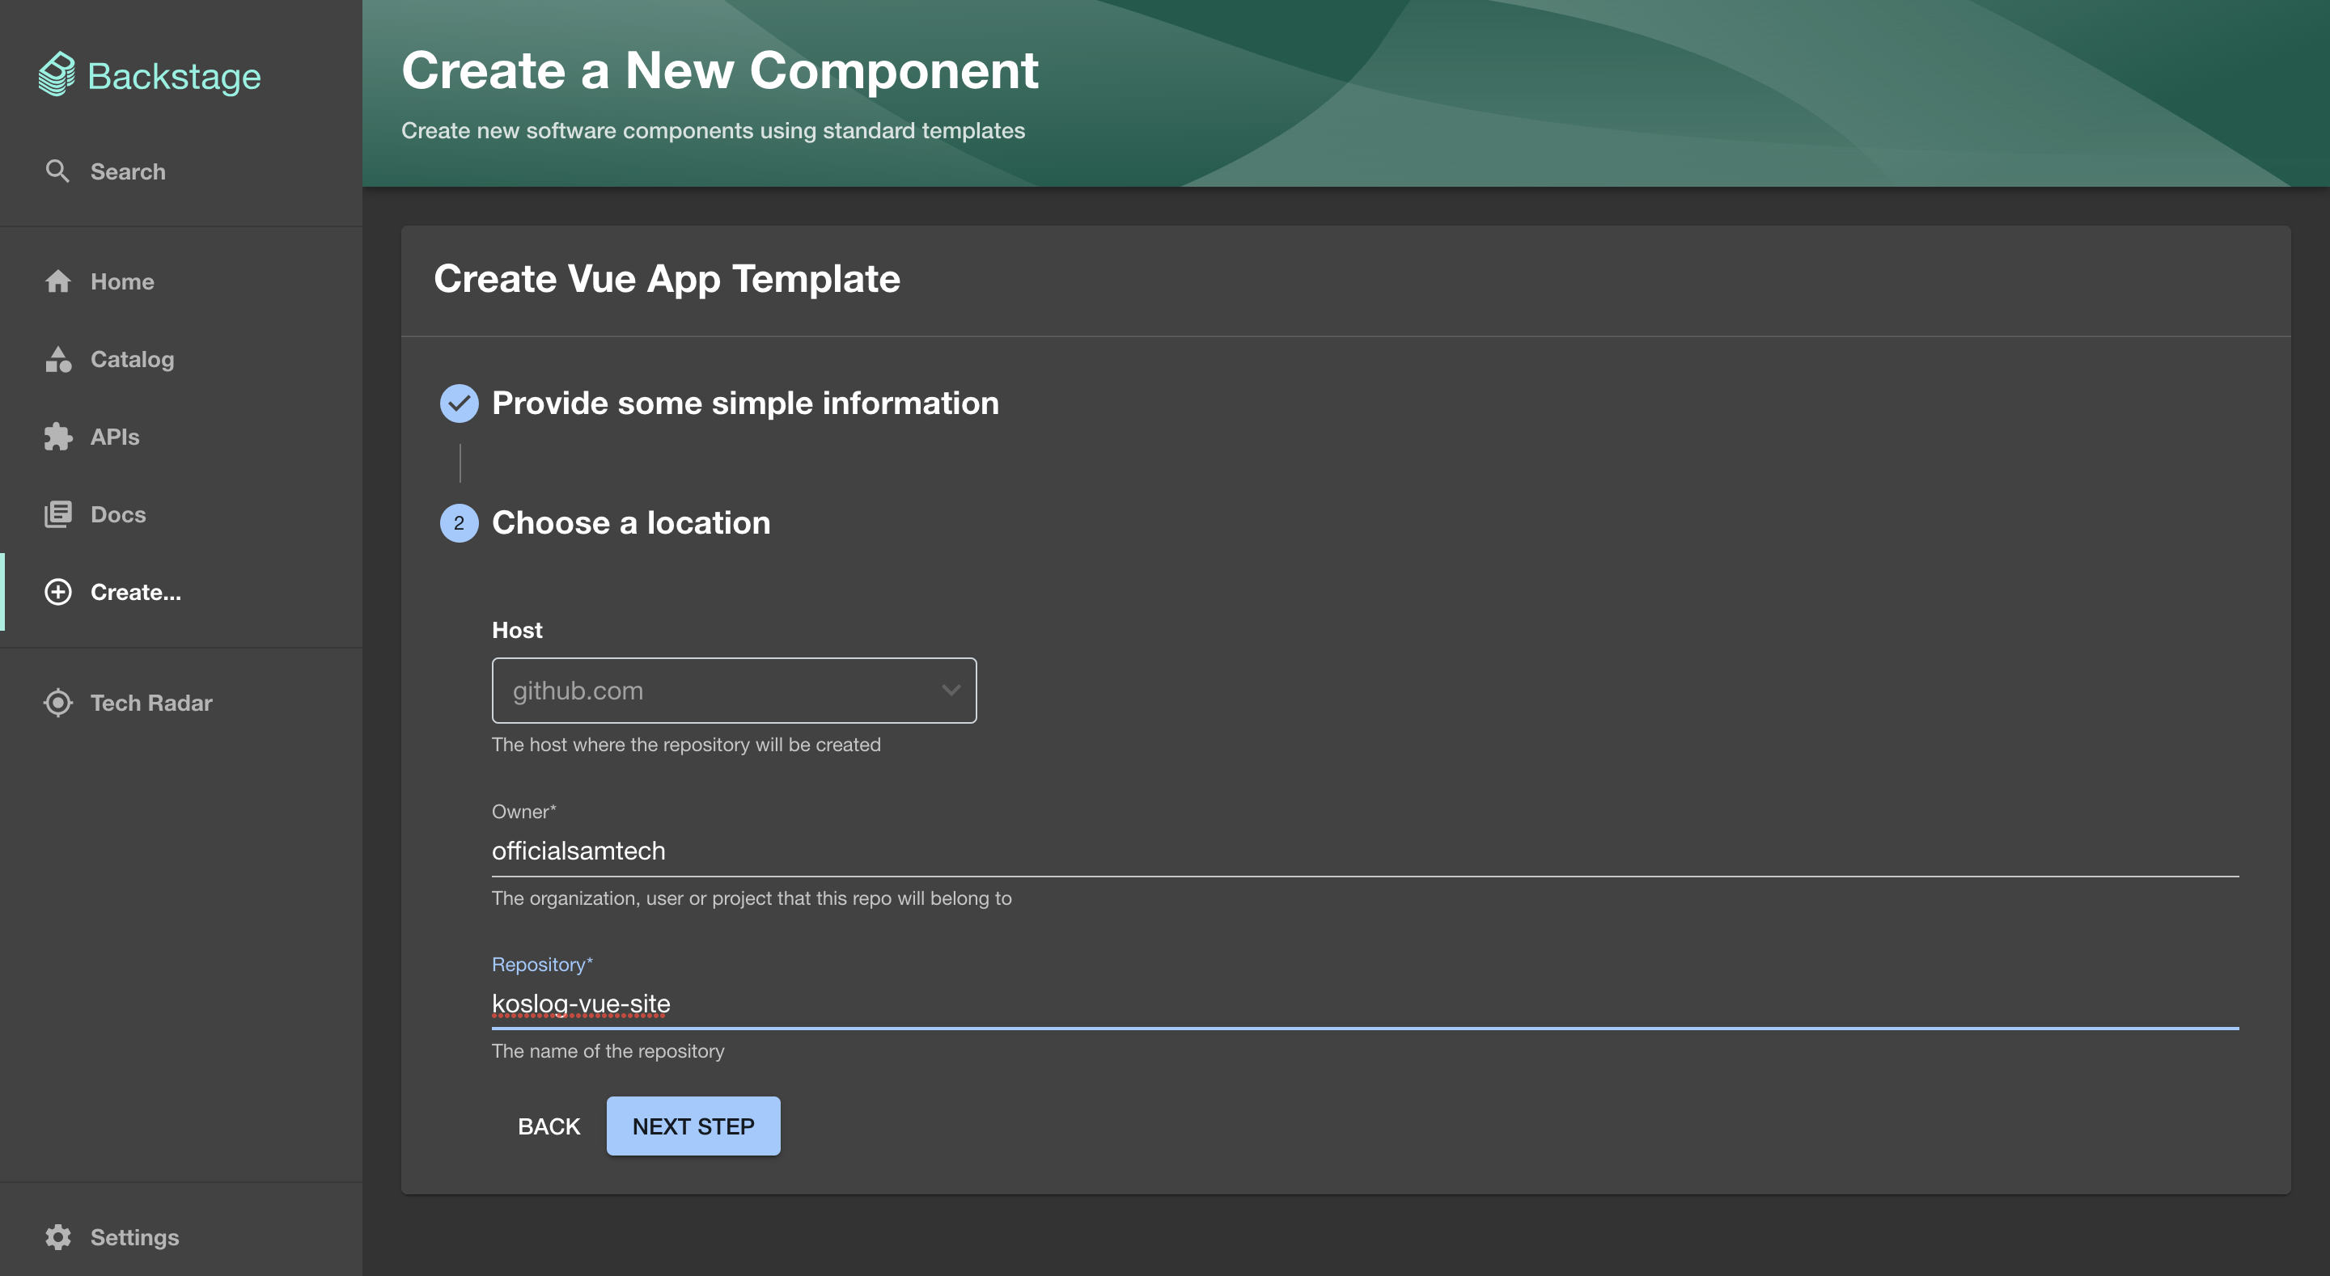Open the Docs section
The height and width of the screenshot is (1276, 2330).
[118, 513]
